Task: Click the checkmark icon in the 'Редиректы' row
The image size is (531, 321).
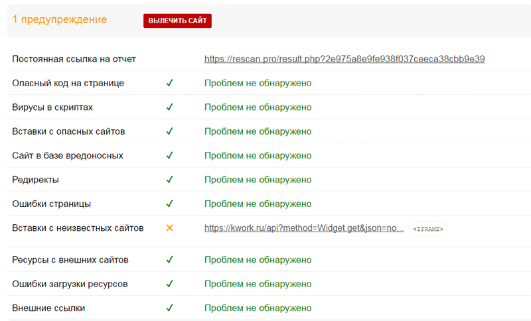Action: point(170,179)
